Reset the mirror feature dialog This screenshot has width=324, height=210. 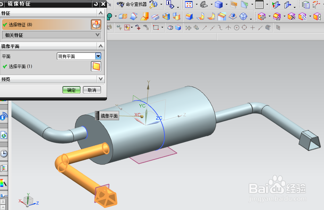click(x=95, y=4)
